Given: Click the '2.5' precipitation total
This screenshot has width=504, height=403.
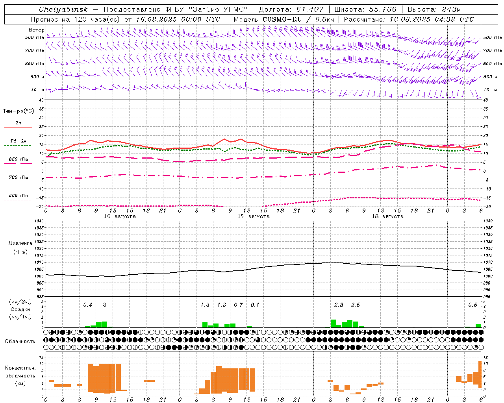Looking at the screenshot, I should 355,305.
